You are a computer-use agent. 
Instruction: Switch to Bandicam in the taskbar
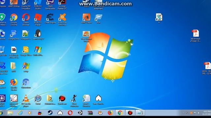(x=130, y=113)
